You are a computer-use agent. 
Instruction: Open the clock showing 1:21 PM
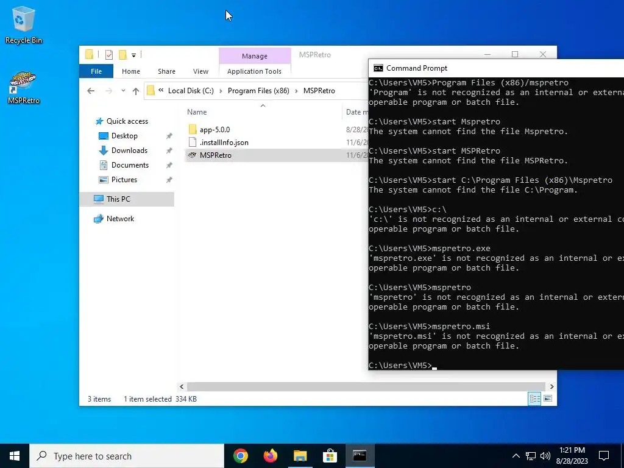pos(572,456)
